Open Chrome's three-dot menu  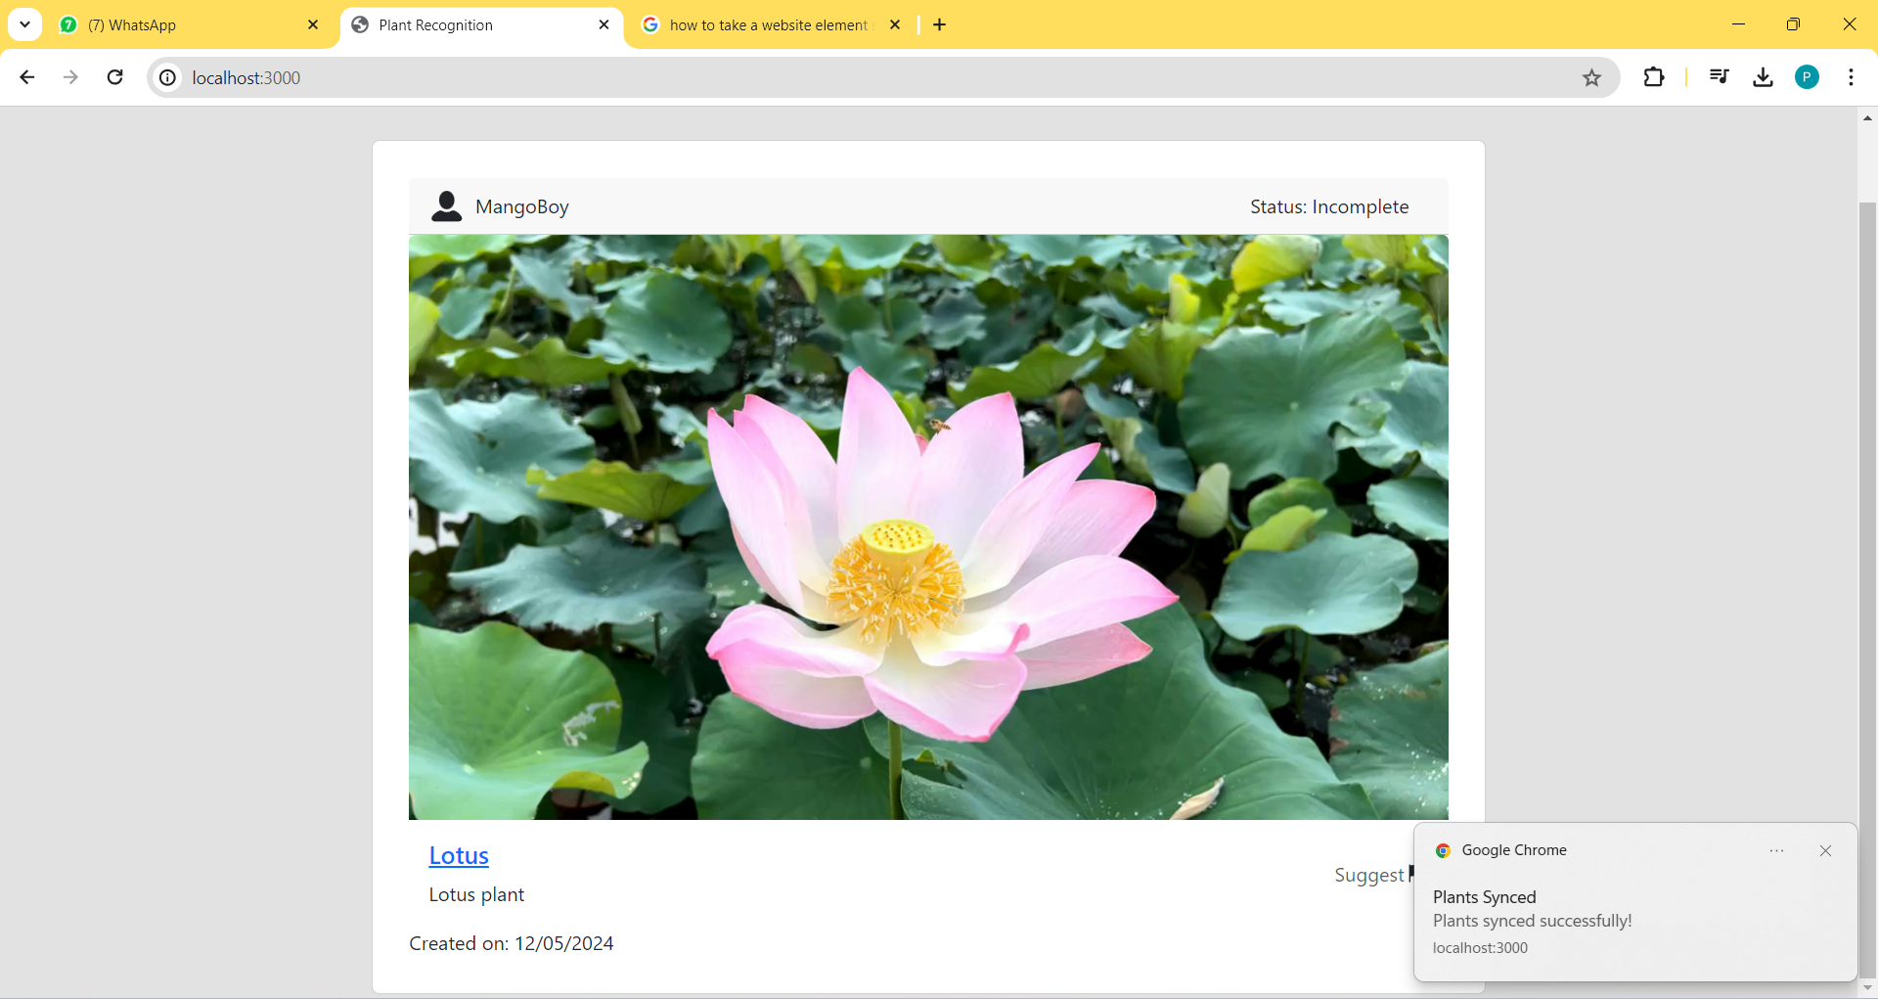tap(1851, 77)
